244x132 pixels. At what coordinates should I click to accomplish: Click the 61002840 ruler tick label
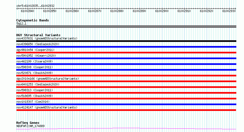(x=27, y=11)
